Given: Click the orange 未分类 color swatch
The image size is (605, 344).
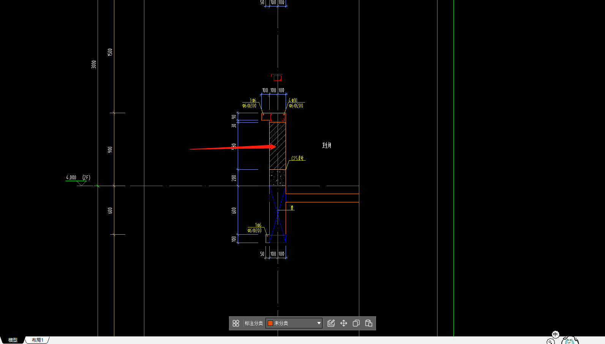Looking at the screenshot, I should [x=270, y=323].
